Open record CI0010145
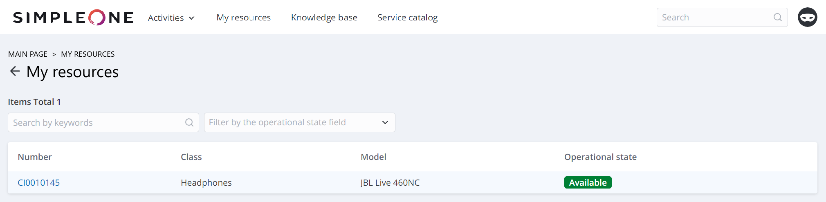This screenshot has height=202, width=826. pos(39,183)
